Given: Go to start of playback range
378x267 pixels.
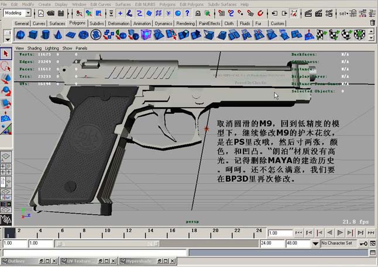Looking at the screenshot, I should click(x=298, y=233).
